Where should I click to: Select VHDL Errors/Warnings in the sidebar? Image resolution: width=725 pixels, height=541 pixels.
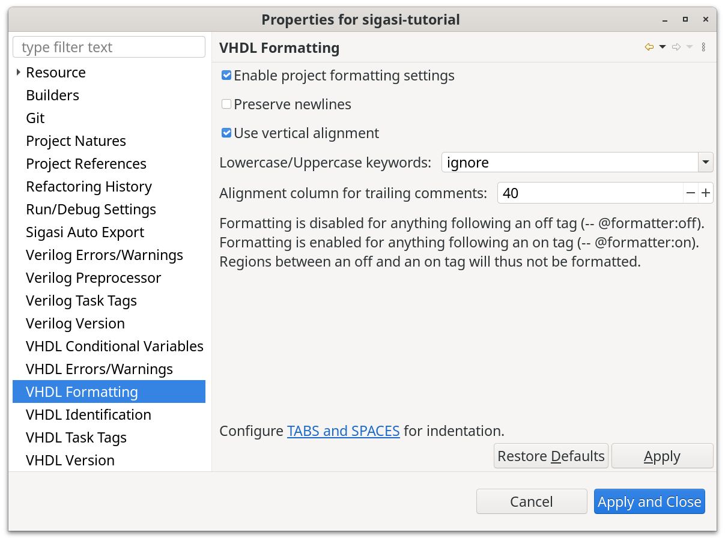[x=99, y=369]
